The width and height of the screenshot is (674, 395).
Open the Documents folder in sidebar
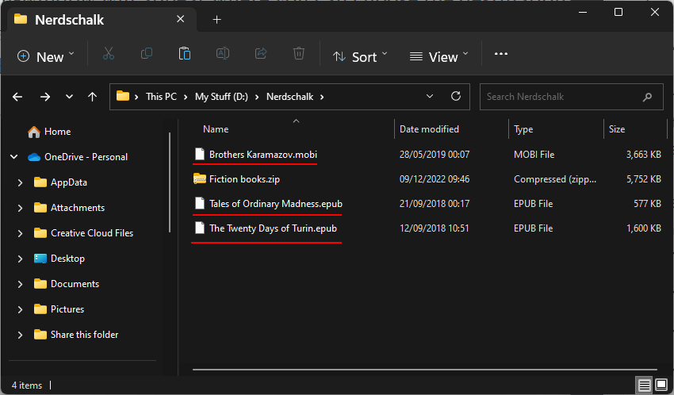[75, 284]
